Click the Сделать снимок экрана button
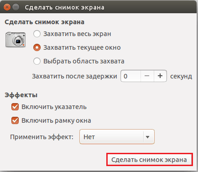Image resolution: width=198 pixels, height=172 pixels. [150, 160]
